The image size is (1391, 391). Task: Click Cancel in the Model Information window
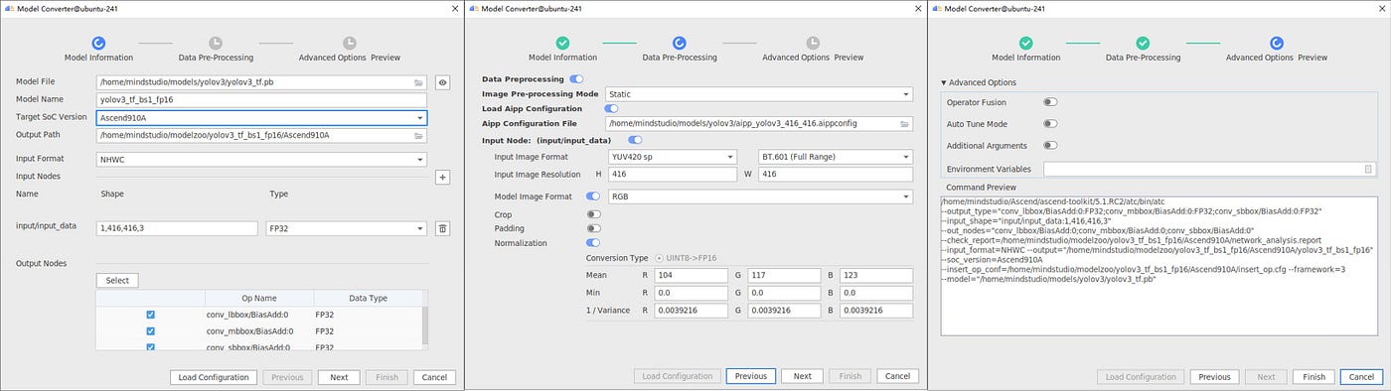434,377
